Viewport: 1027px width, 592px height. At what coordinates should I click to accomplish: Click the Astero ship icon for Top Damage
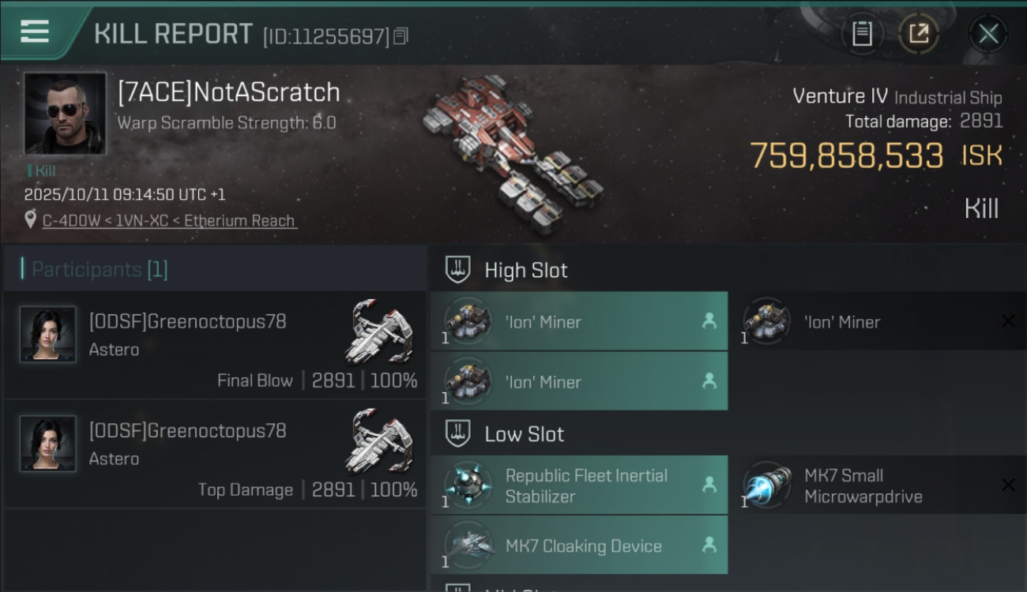pyautogui.click(x=380, y=440)
